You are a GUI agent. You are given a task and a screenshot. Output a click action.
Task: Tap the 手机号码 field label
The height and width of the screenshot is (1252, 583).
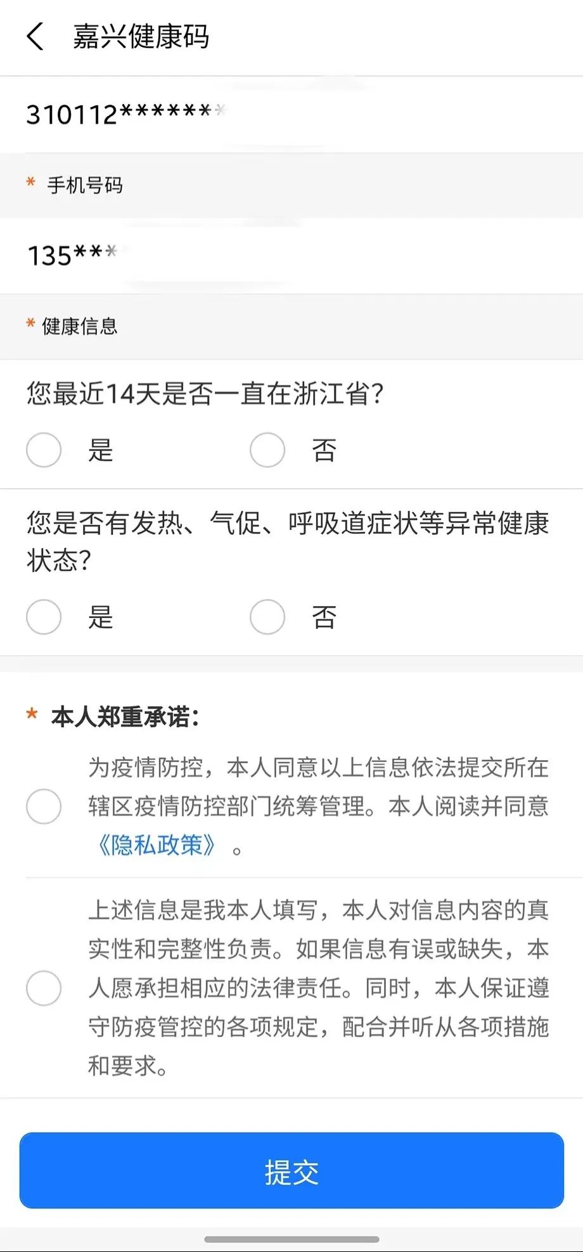click(x=85, y=185)
